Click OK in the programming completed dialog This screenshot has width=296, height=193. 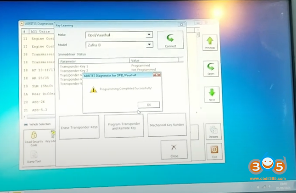tap(149, 105)
